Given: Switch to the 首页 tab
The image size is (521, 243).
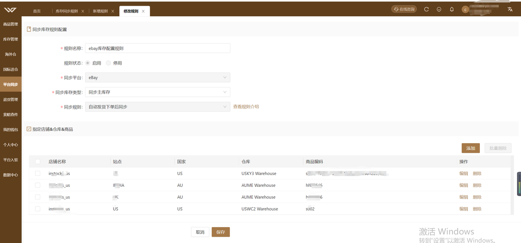Looking at the screenshot, I should tap(37, 11).
